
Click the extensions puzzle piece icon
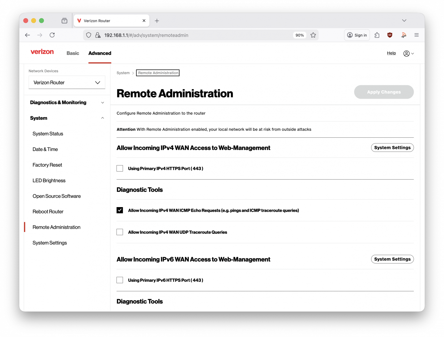click(x=377, y=35)
